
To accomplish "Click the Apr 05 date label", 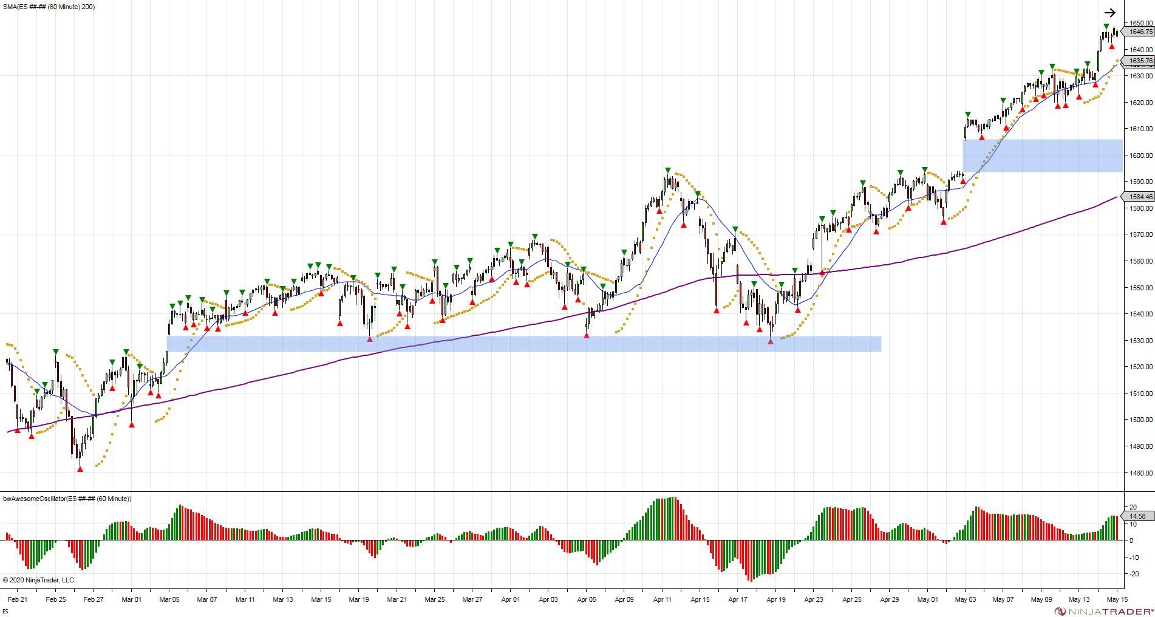I will pyautogui.click(x=587, y=599).
